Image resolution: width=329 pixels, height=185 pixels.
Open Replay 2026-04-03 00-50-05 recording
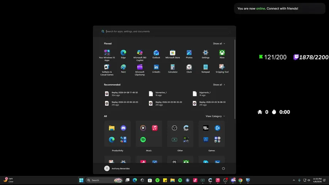point(122,103)
